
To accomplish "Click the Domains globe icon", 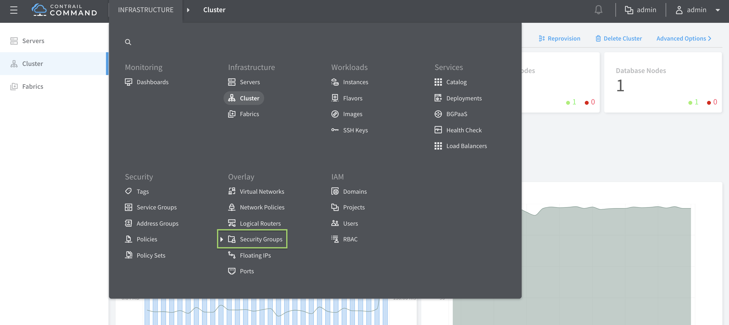I will 335,191.
